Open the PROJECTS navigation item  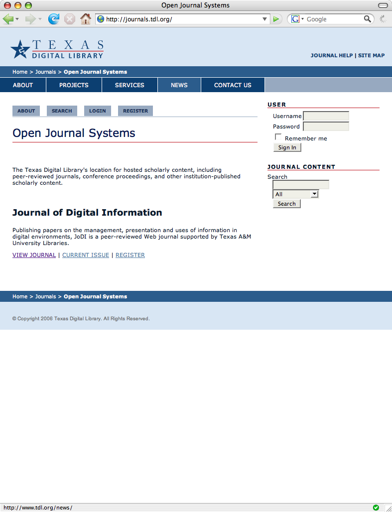tap(74, 85)
